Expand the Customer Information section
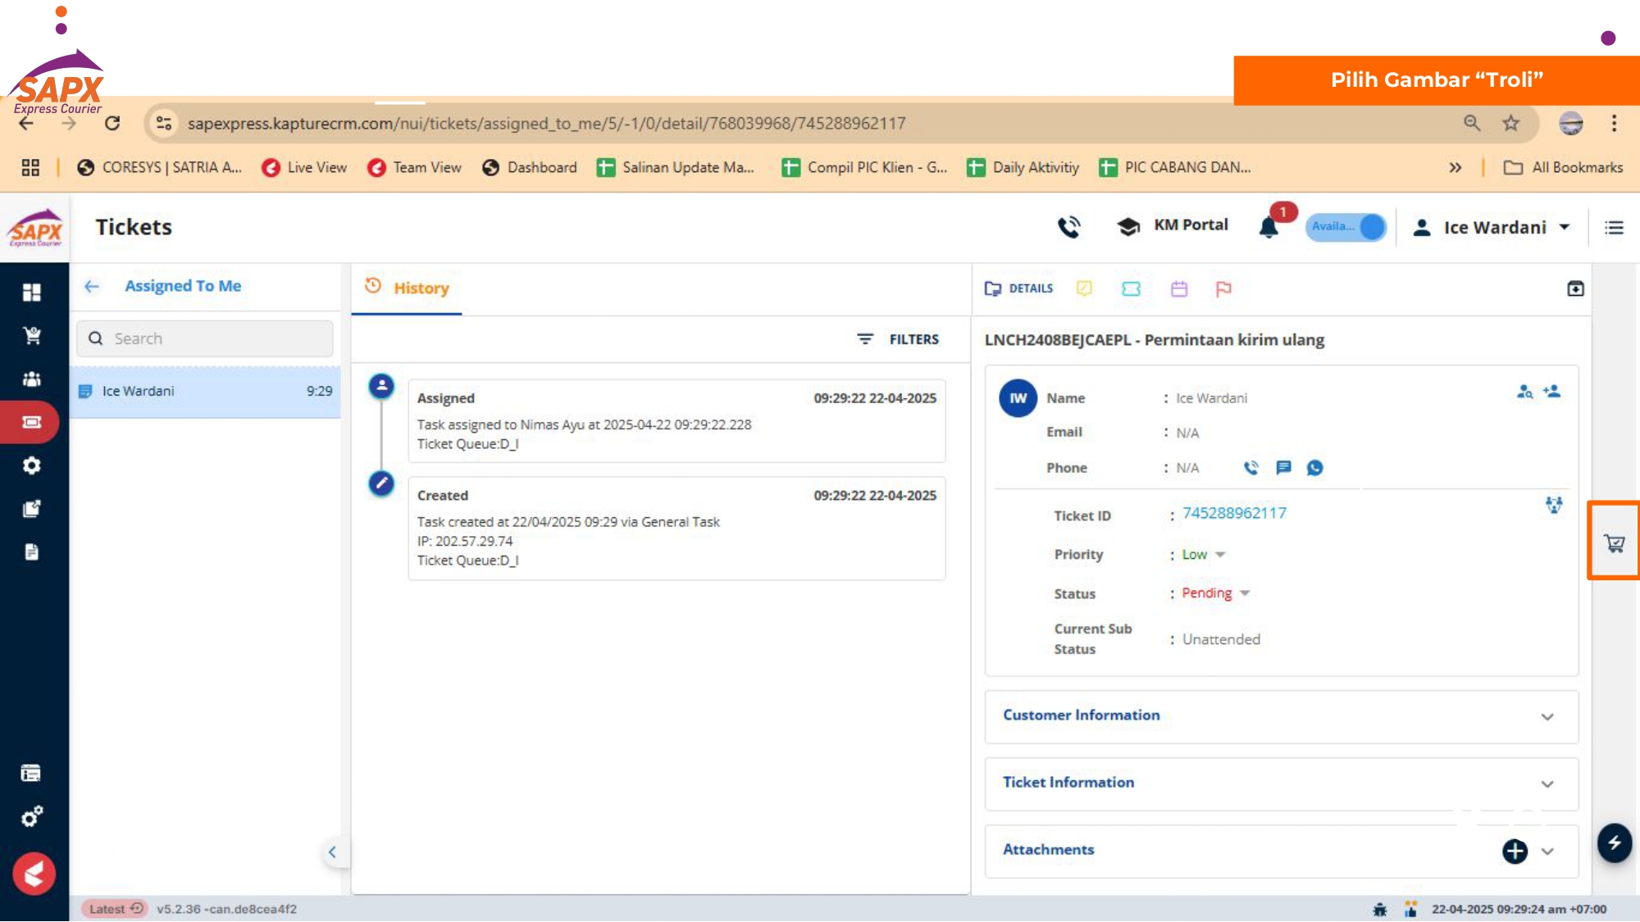This screenshot has width=1640, height=922. coord(1282,716)
